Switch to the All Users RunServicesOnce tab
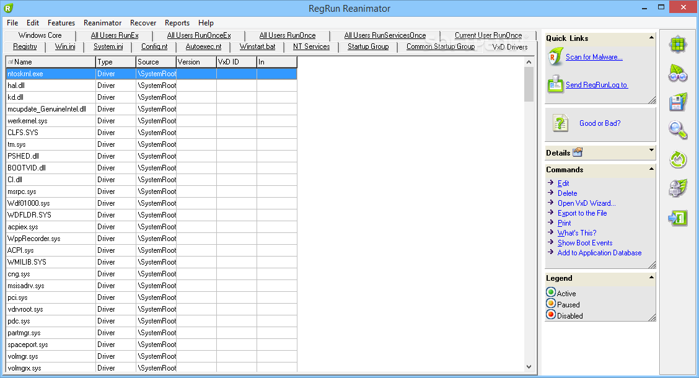The height and width of the screenshot is (378, 699). (385, 35)
